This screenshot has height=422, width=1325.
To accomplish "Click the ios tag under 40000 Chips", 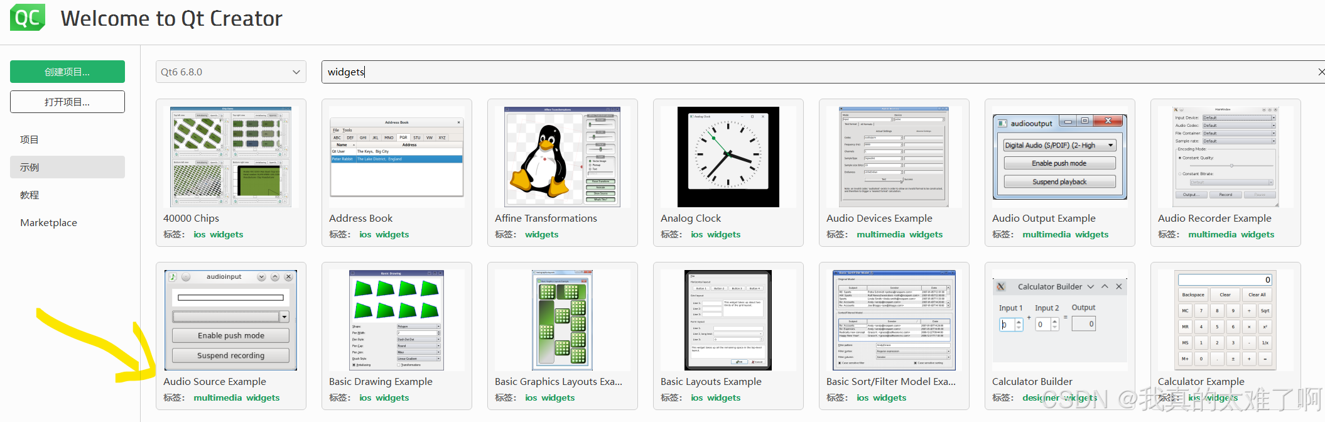I will point(200,234).
